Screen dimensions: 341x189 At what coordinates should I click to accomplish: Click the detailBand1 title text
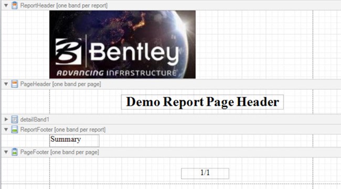(35, 120)
